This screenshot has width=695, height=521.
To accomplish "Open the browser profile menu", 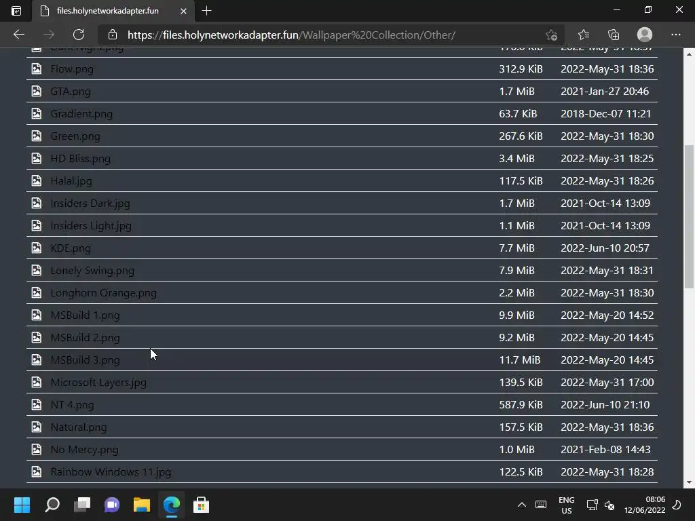I will (645, 35).
